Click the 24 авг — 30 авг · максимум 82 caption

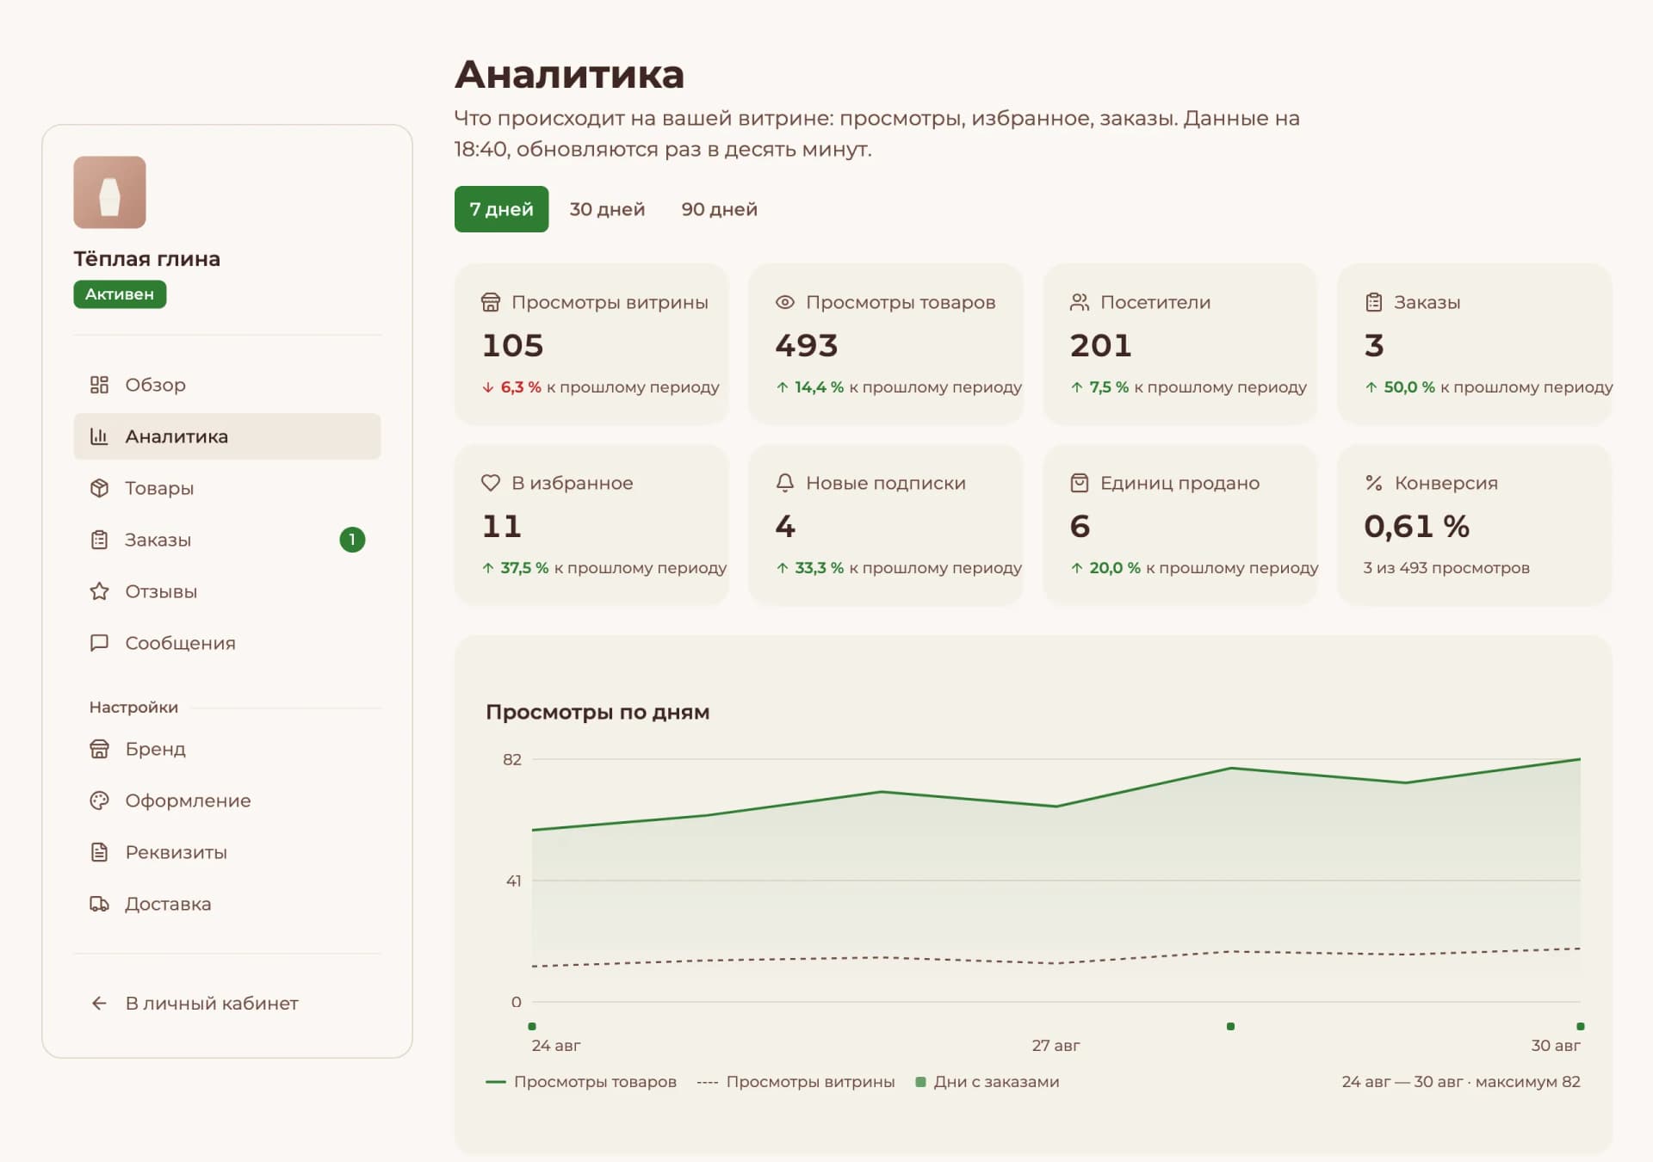pos(1461,1082)
